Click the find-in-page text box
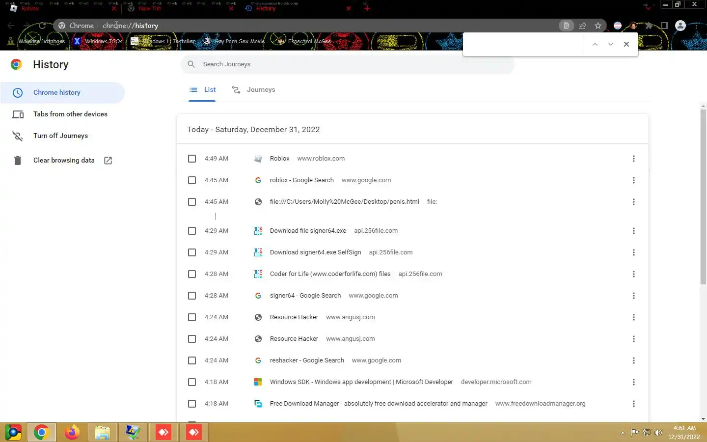The image size is (707, 442). [x=523, y=44]
